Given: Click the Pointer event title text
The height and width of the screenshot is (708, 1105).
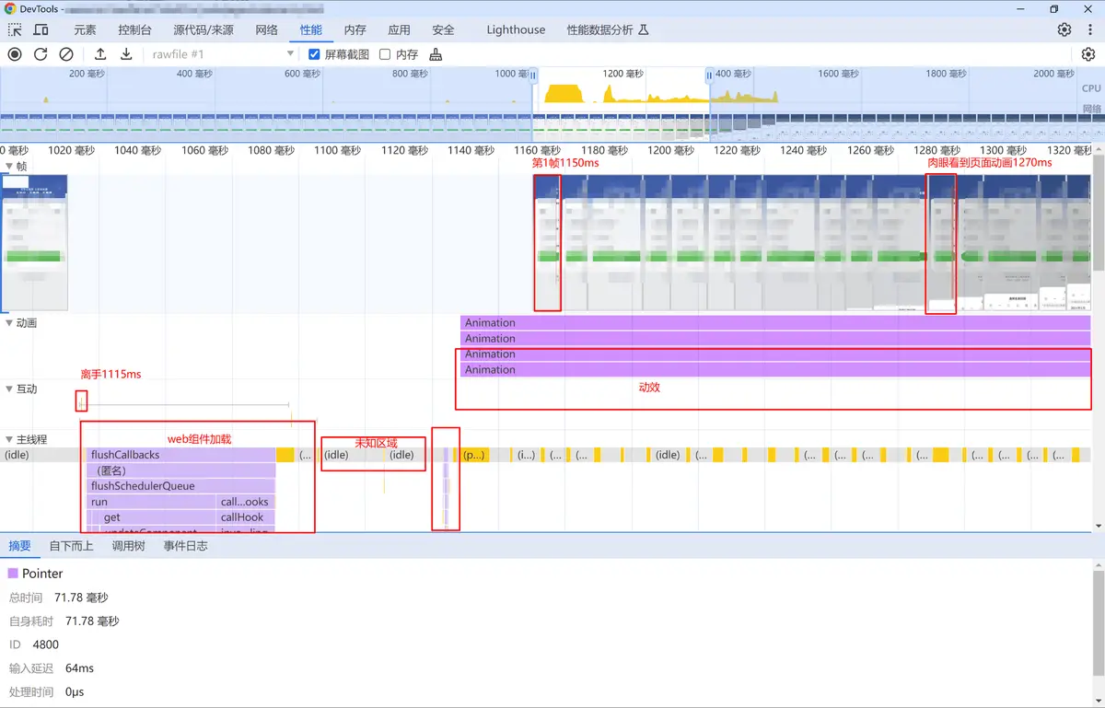Looking at the screenshot, I should (x=42, y=573).
